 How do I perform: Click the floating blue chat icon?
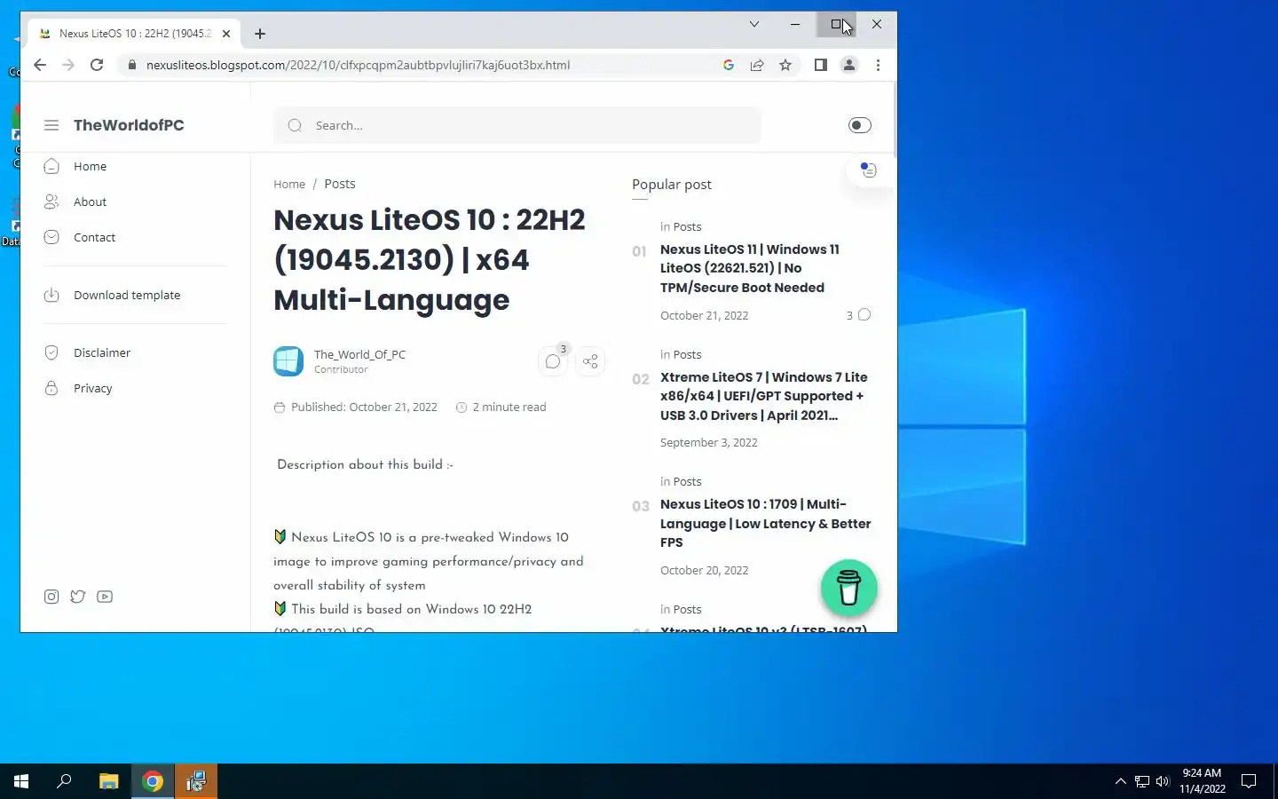coord(869,170)
